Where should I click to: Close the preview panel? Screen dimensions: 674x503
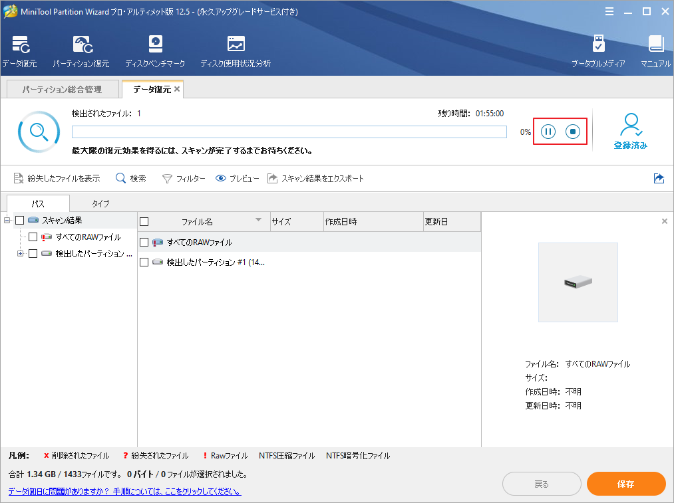click(x=665, y=221)
